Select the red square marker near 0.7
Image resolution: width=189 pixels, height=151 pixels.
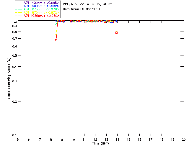(x=56, y=40)
